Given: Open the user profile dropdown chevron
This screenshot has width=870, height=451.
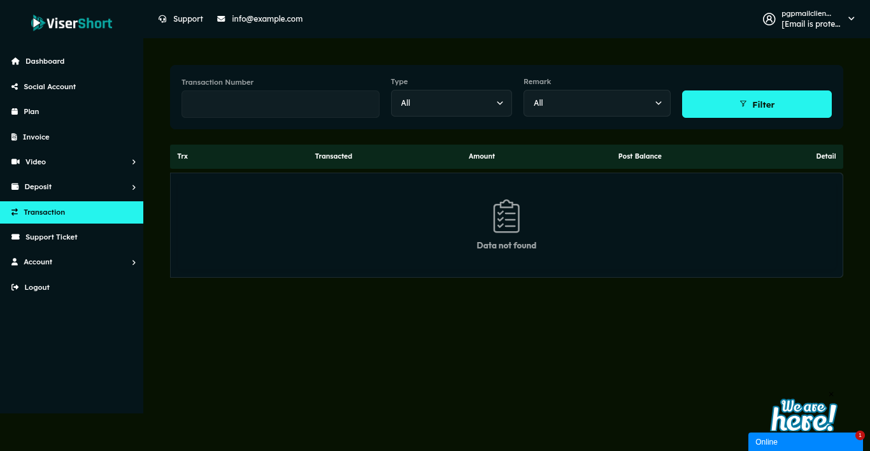Looking at the screenshot, I should pyautogui.click(x=851, y=19).
